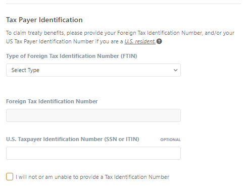Screen dimensions: 244x195
Task: Click the horizontal divider line above heading
Action: click(124, 4)
